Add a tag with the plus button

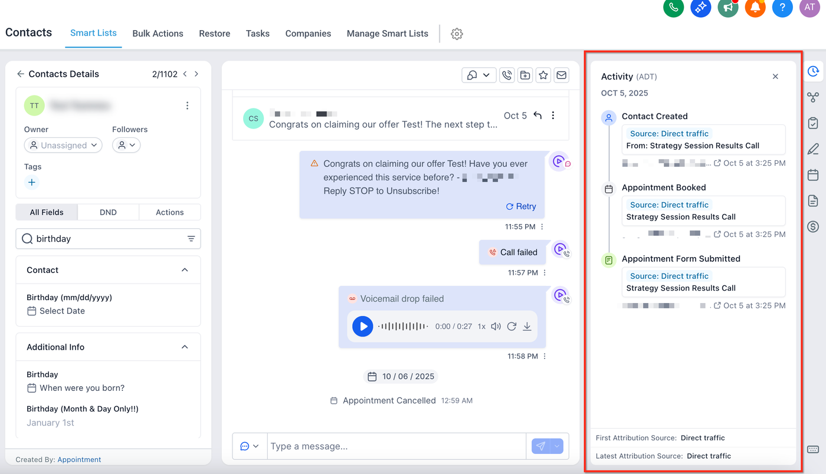click(x=32, y=182)
